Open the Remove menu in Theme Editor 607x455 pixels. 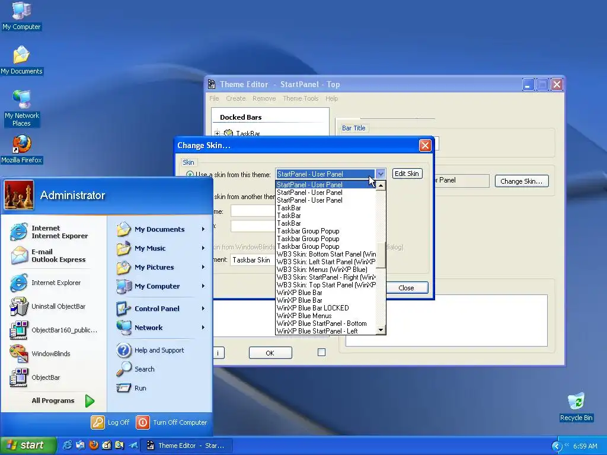[x=264, y=99]
